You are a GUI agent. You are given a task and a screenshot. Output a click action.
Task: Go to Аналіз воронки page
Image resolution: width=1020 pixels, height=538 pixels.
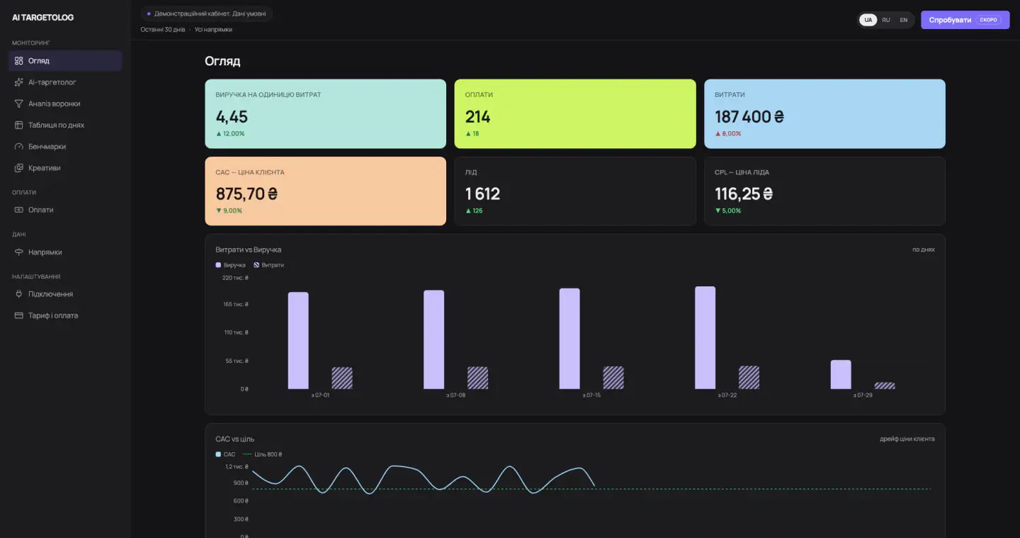tap(65, 103)
